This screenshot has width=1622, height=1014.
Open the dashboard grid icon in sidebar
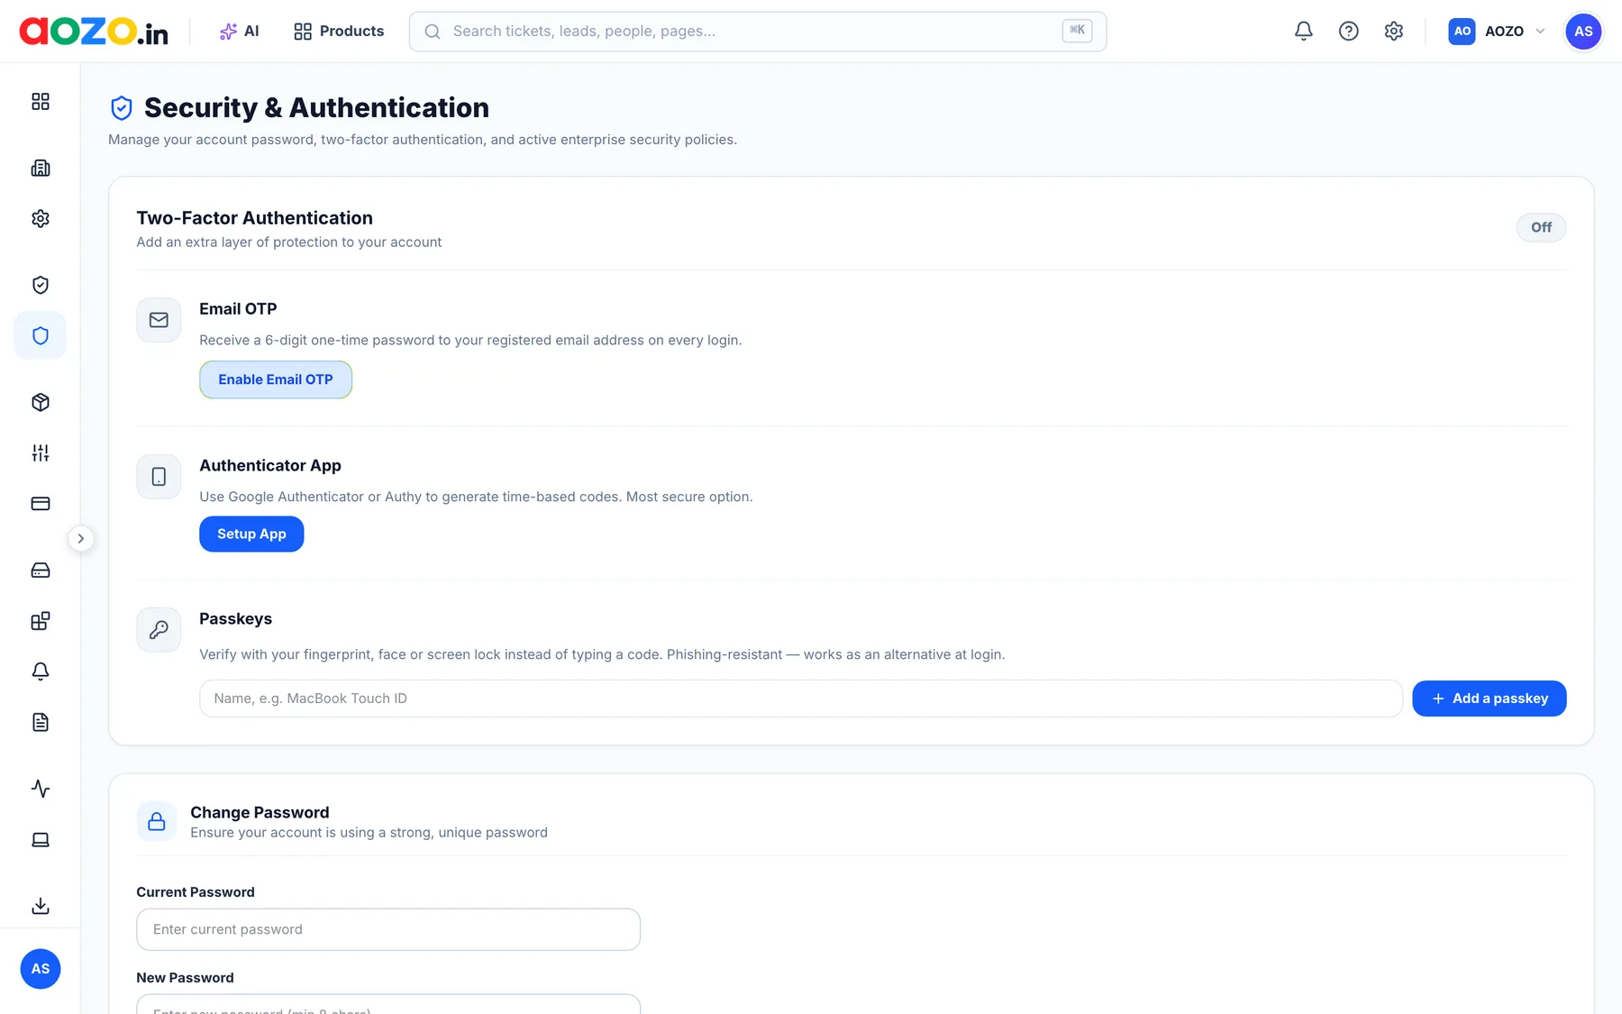[x=41, y=101]
